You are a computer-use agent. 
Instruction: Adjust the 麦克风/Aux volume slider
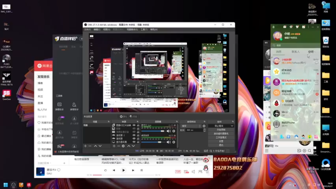click(x=153, y=131)
